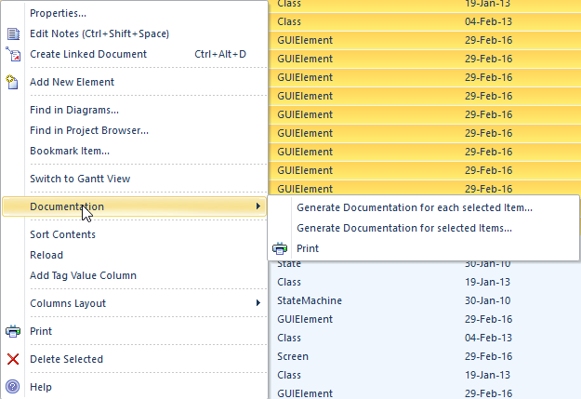Click the Edit Notes document icon
Viewport: 581px width, 399px height.
[x=13, y=34]
